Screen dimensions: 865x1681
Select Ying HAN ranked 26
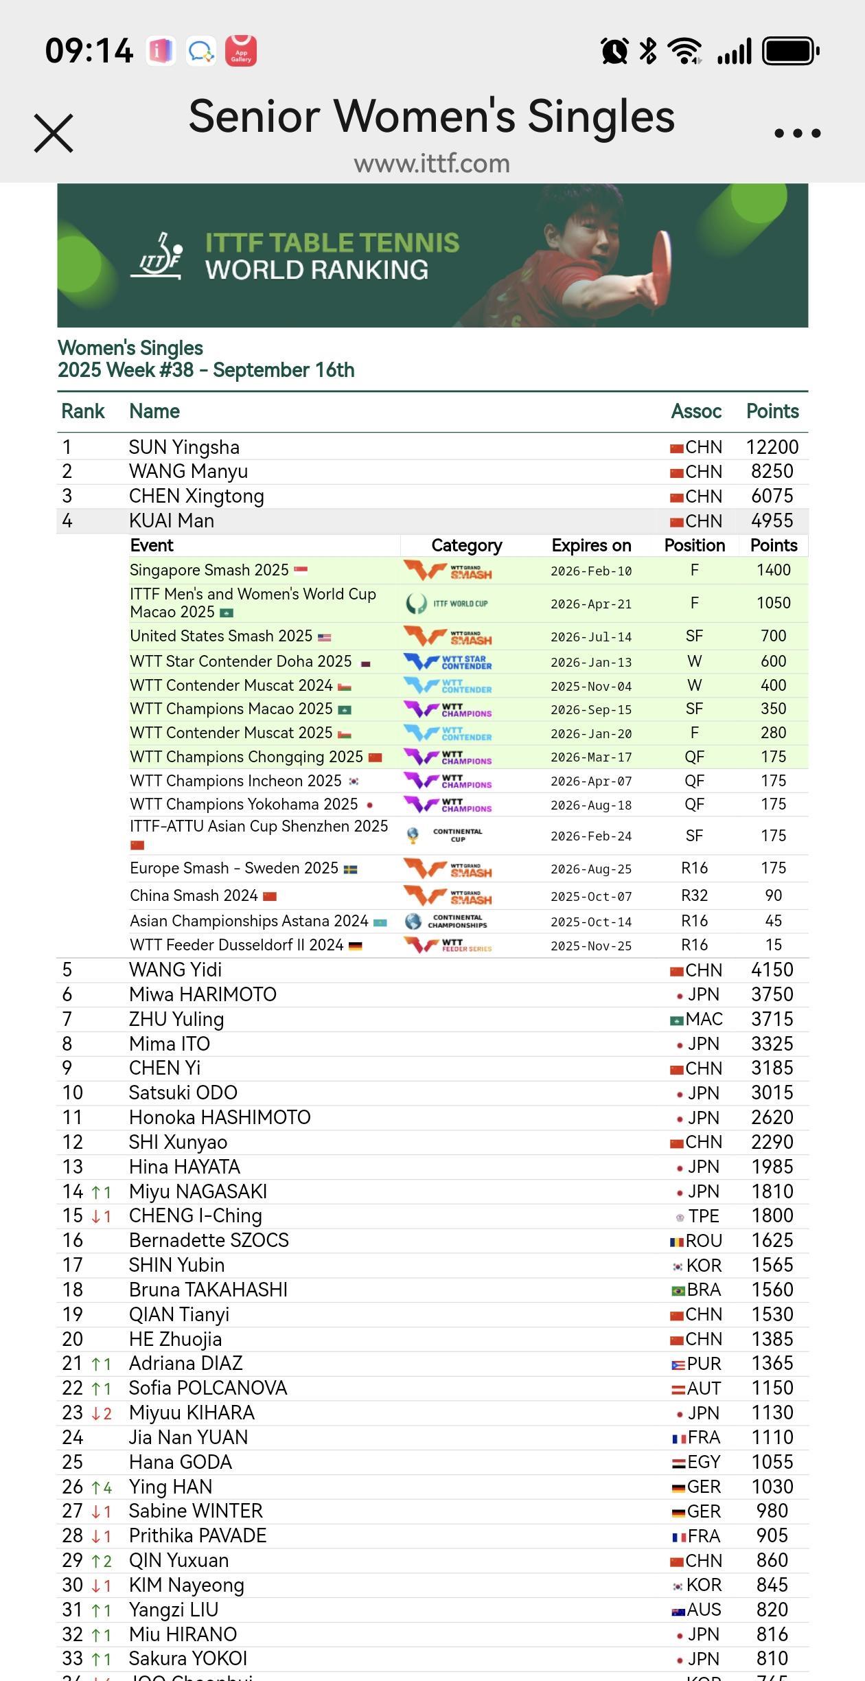pyautogui.click(x=432, y=1487)
